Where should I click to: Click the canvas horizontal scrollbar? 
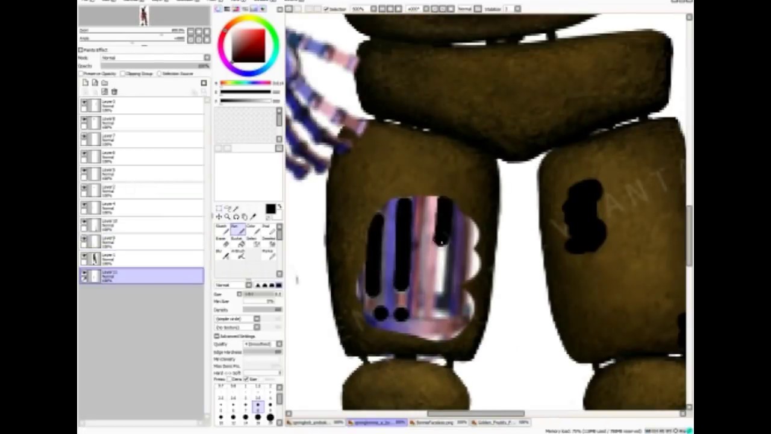coord(476,414)
